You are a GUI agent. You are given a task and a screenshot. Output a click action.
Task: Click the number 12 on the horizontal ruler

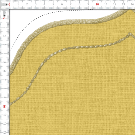tap(114, 4)
